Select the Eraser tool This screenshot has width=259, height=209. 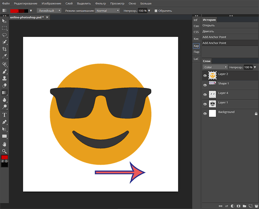[x=4, y=85]
